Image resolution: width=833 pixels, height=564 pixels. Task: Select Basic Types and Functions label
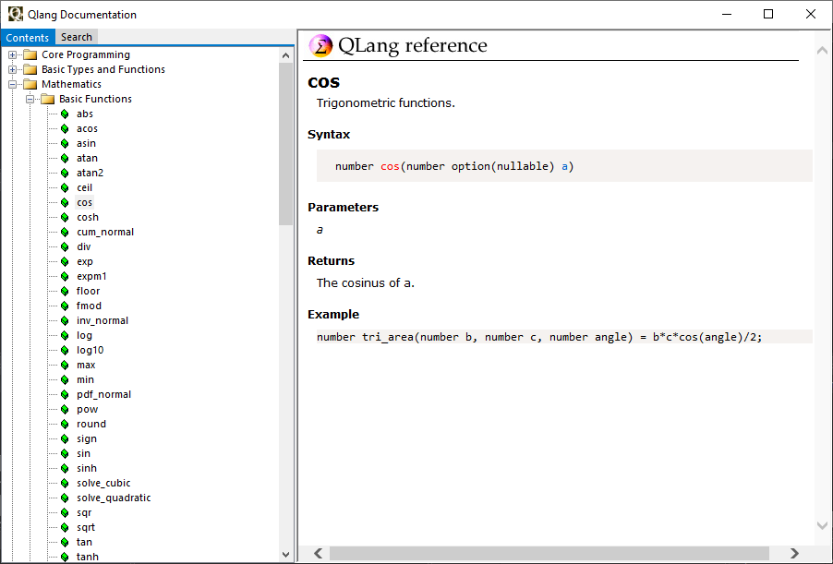pyautogui.click(x=103, y=69)
